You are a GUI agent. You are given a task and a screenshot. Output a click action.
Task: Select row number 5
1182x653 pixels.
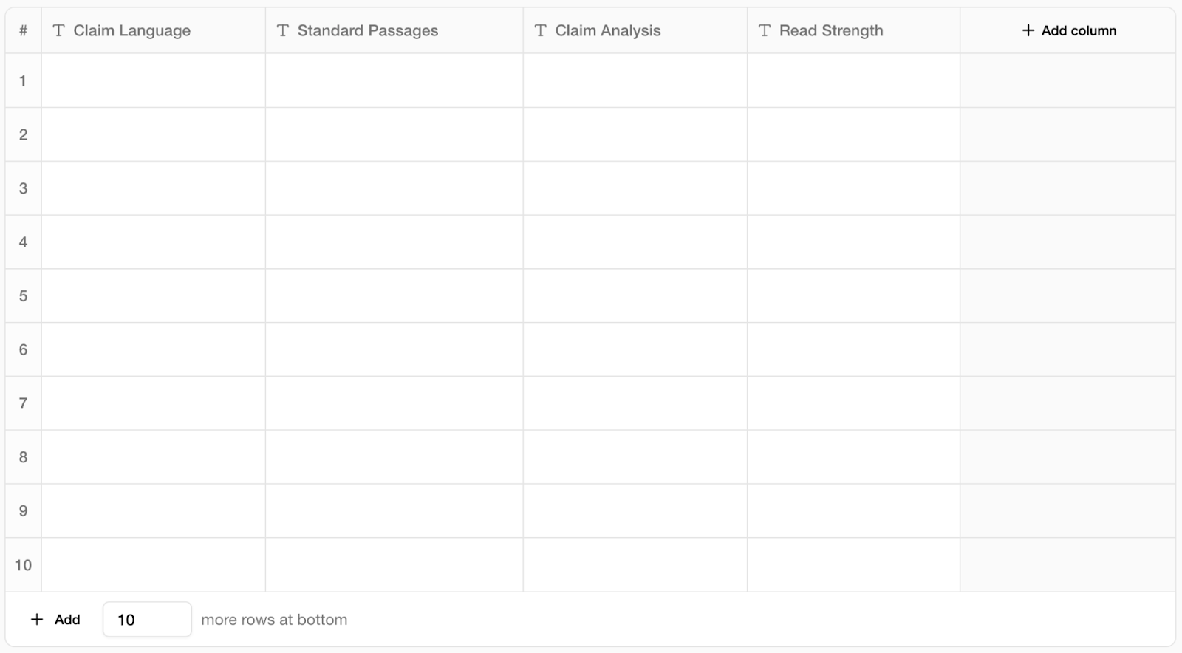(x=24, y=295)
